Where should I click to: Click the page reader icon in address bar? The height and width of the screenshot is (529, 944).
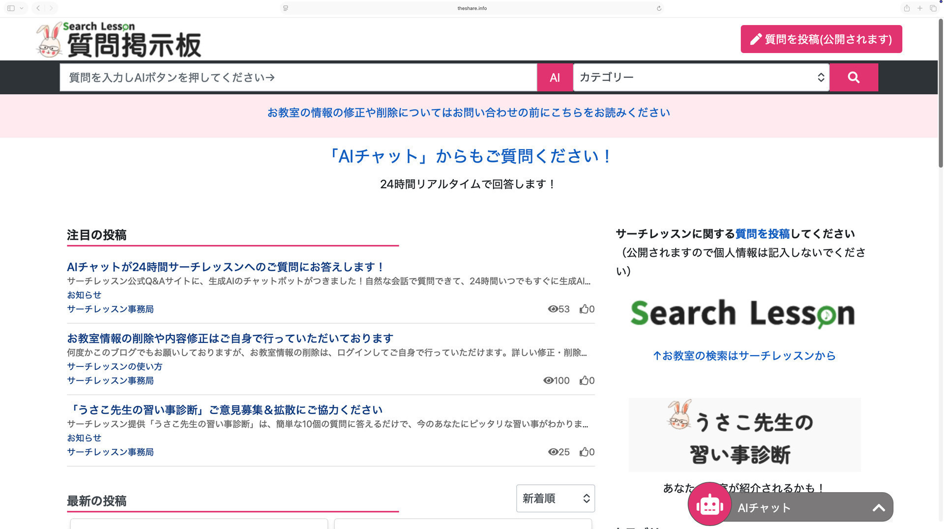pyautogui.click(x=286, y=8)
